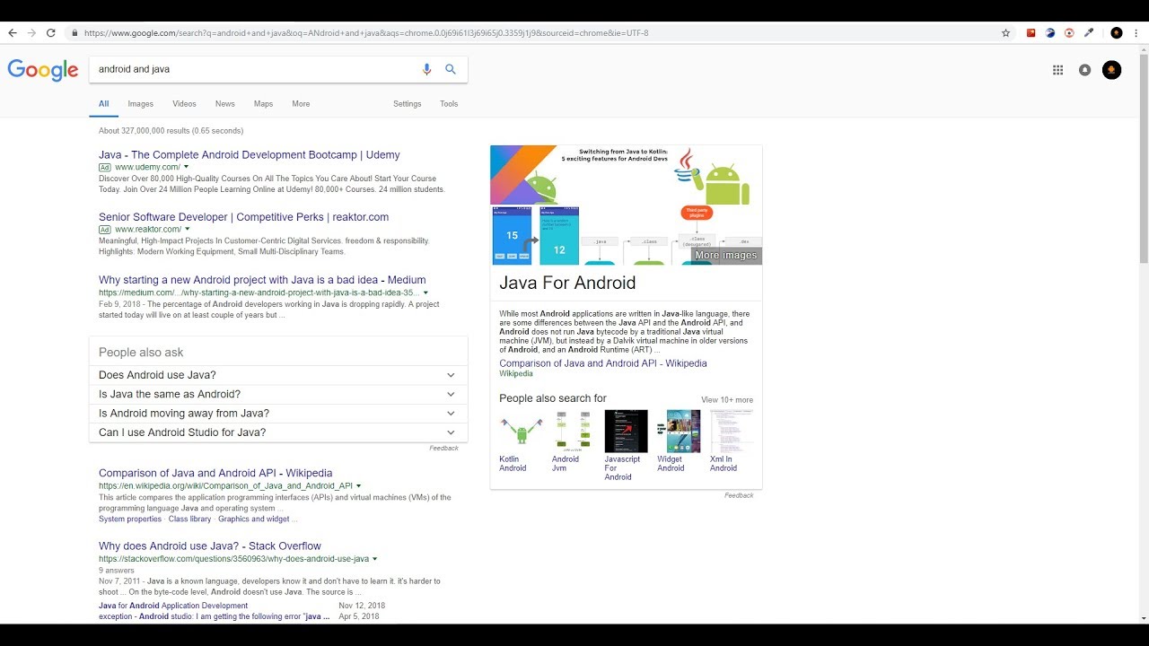The image size is (1149, 646).
Task: Switch to the Videos tab
Action: [184, 104]
